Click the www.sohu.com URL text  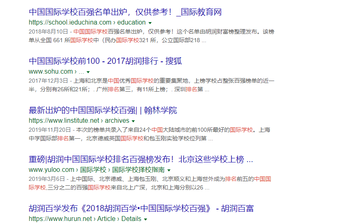point(56,72)
